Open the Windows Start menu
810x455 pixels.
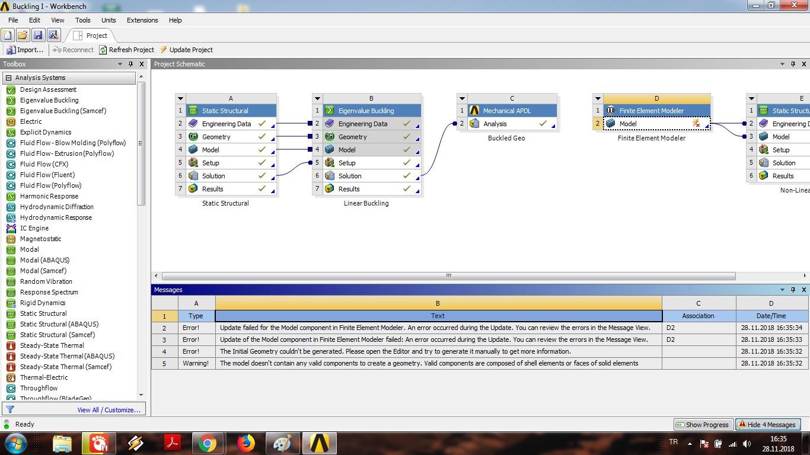point(16,443)
